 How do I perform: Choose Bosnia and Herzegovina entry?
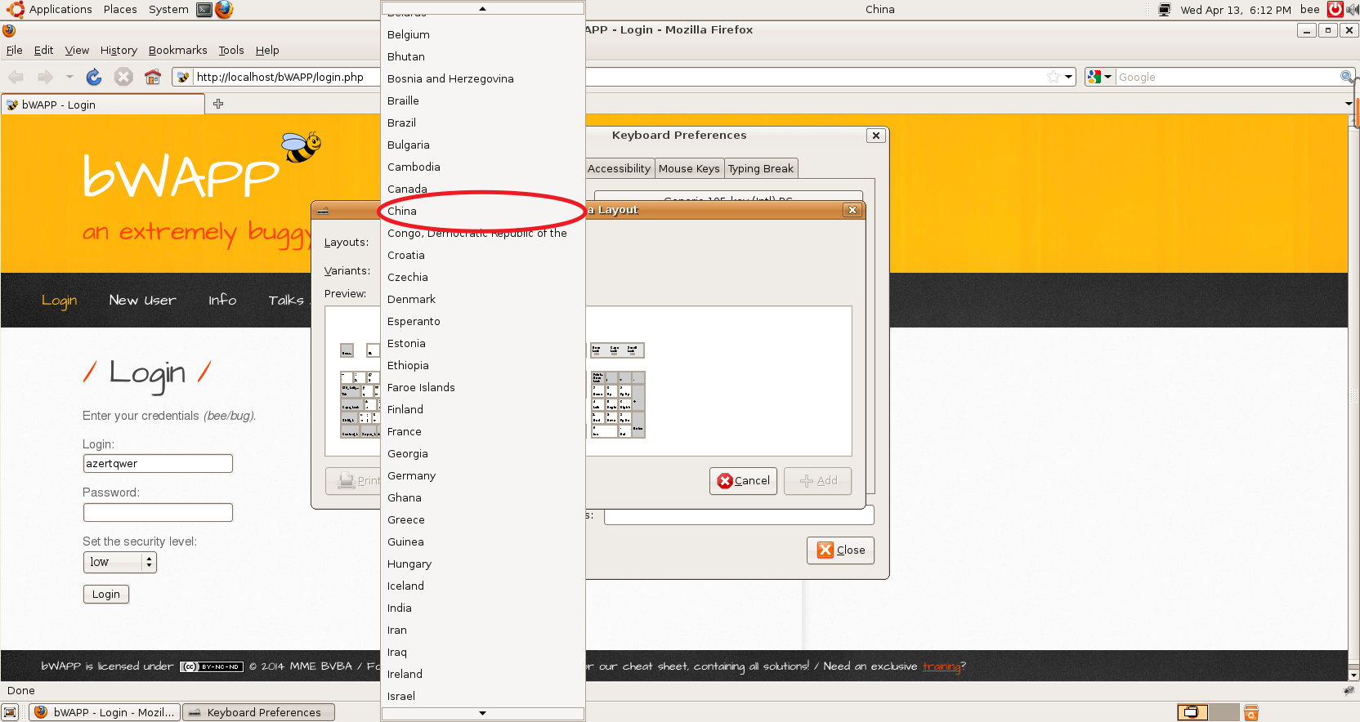click(482, 78)
